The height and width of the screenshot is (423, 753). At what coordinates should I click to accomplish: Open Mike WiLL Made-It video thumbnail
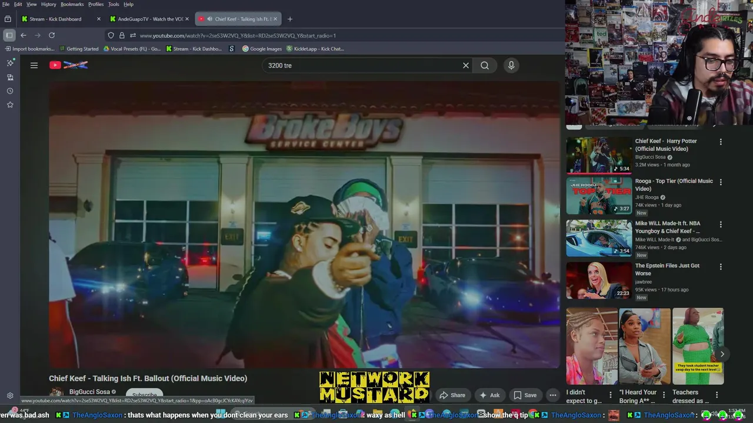599,239
